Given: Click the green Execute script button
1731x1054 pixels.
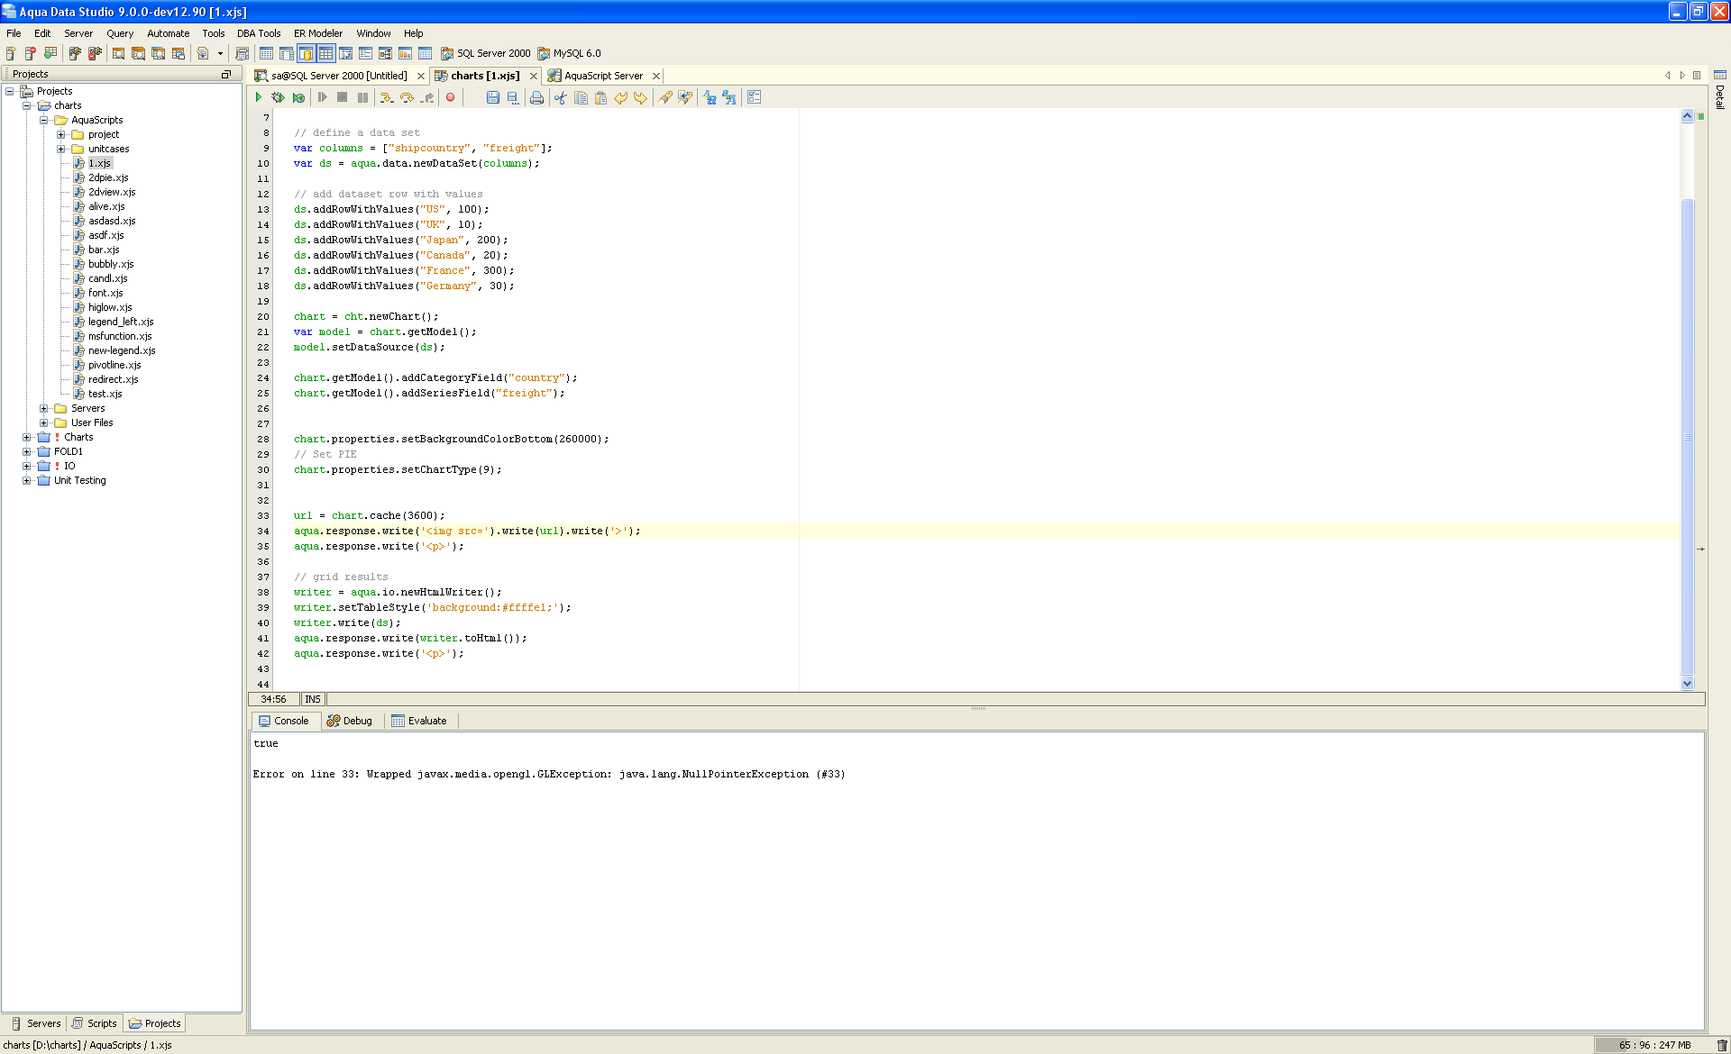Looking at the screenshot, I should click(x=259, y=97).
